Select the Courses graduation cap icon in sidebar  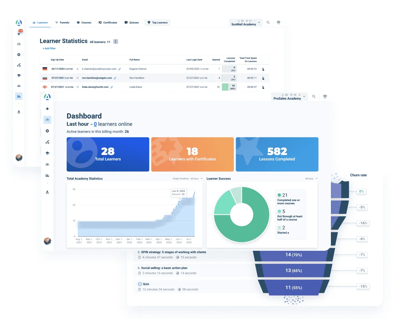coord(47,153)
